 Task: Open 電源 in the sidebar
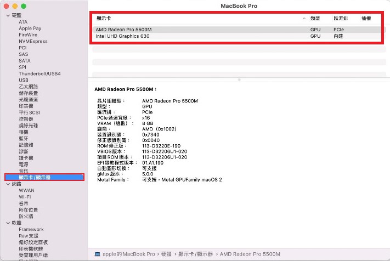point(24,164)
